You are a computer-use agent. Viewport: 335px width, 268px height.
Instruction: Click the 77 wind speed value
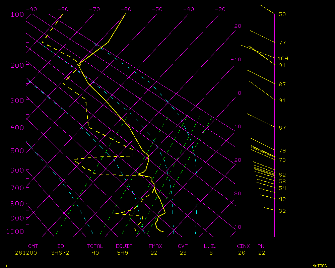[282, 43]
